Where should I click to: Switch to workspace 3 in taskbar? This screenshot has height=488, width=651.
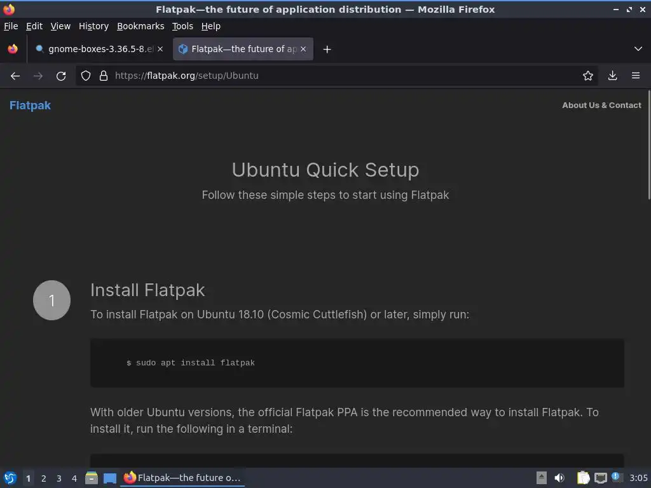click(x=59, y=478)
